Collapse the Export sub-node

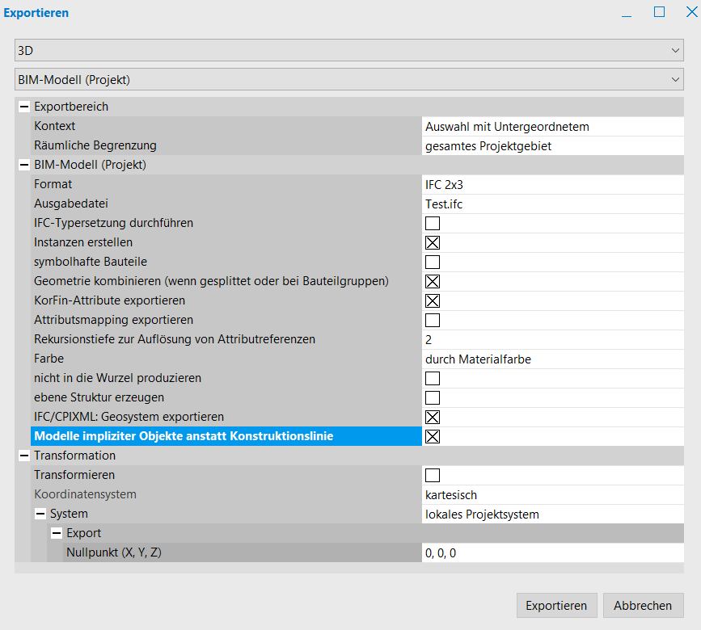tap(56, 533)
